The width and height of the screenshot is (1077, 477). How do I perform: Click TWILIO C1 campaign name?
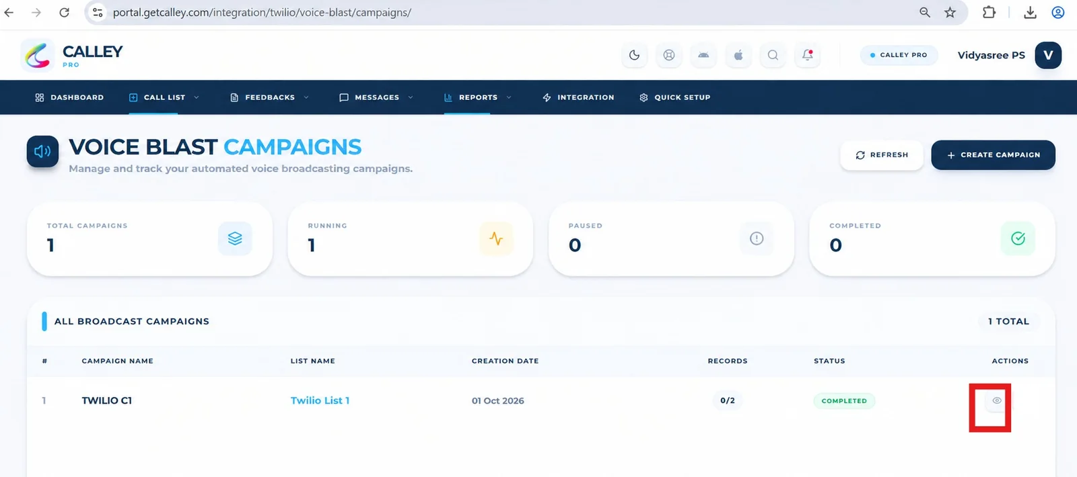[106, 400]
